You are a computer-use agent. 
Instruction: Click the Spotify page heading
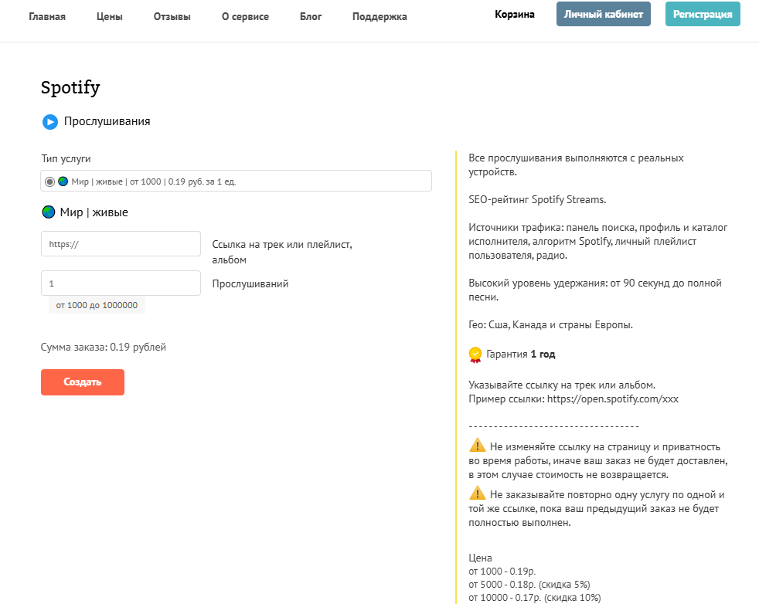(x=70, y=87)
